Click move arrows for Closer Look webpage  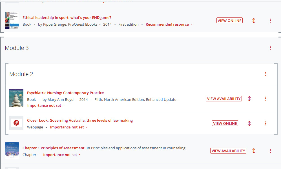point(249,123)
